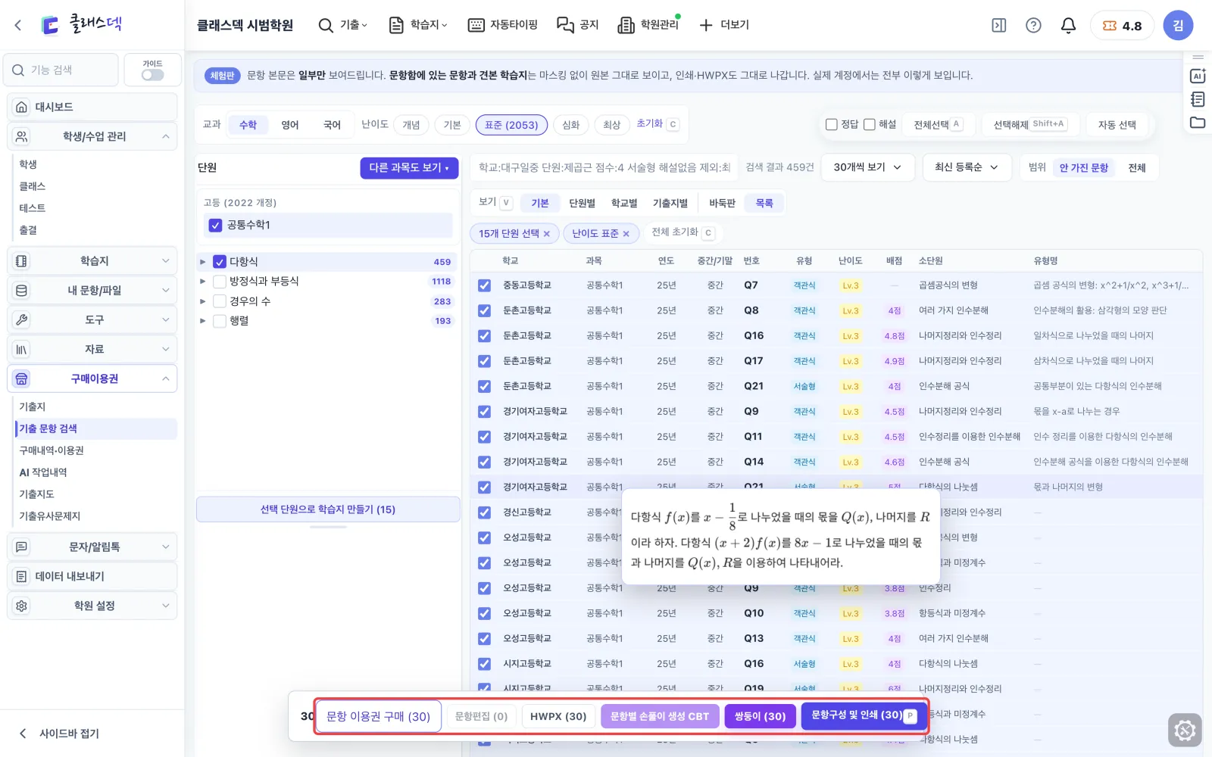Open the 30개씩 보기 dropdown
Image resolution: width=1212 pixels, height=757 pixels.
(868, 167)
